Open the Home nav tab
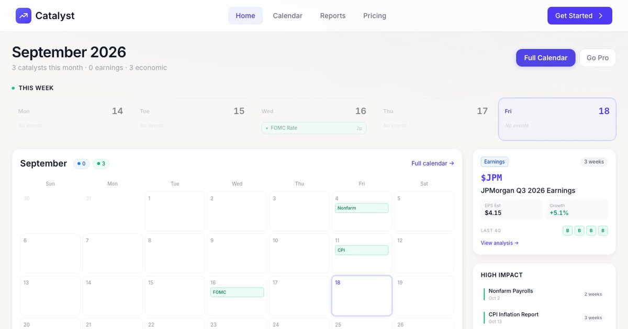Image resolution: width=628 pixels, height=329 pixels. point(245,16)
